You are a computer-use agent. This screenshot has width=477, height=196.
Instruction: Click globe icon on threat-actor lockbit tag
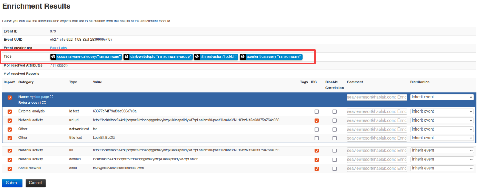(197, 57)
